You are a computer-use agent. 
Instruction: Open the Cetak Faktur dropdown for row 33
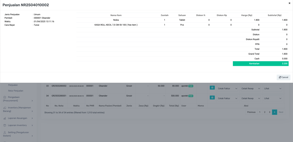228,88
